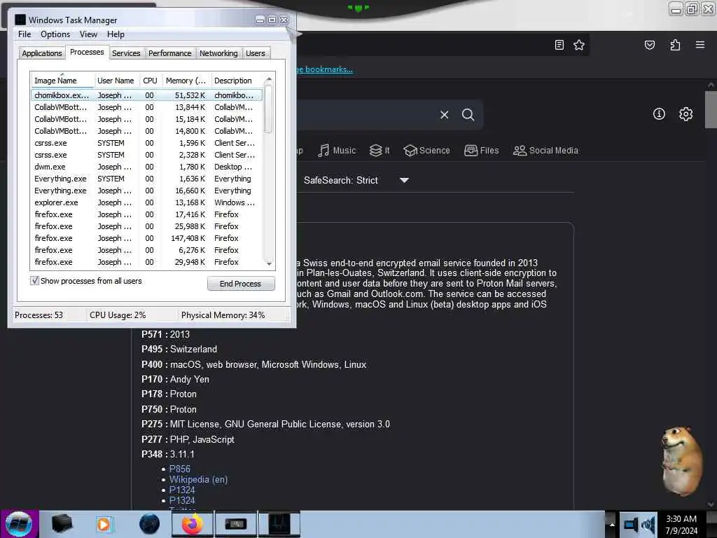Image resolution: width=717 pixels, height=538 pixels.
Task: Clear the search query with the X icon
Action: pos(444,115)
